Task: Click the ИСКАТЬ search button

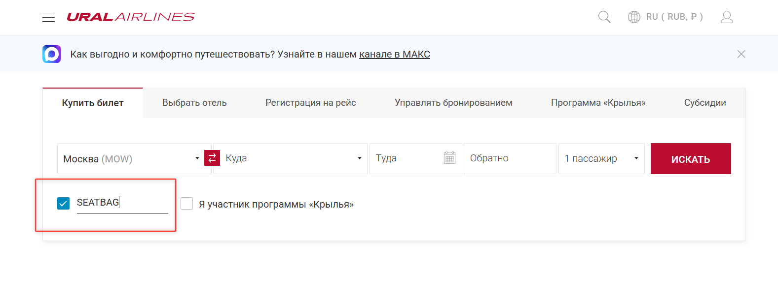Action: [691, 158]
